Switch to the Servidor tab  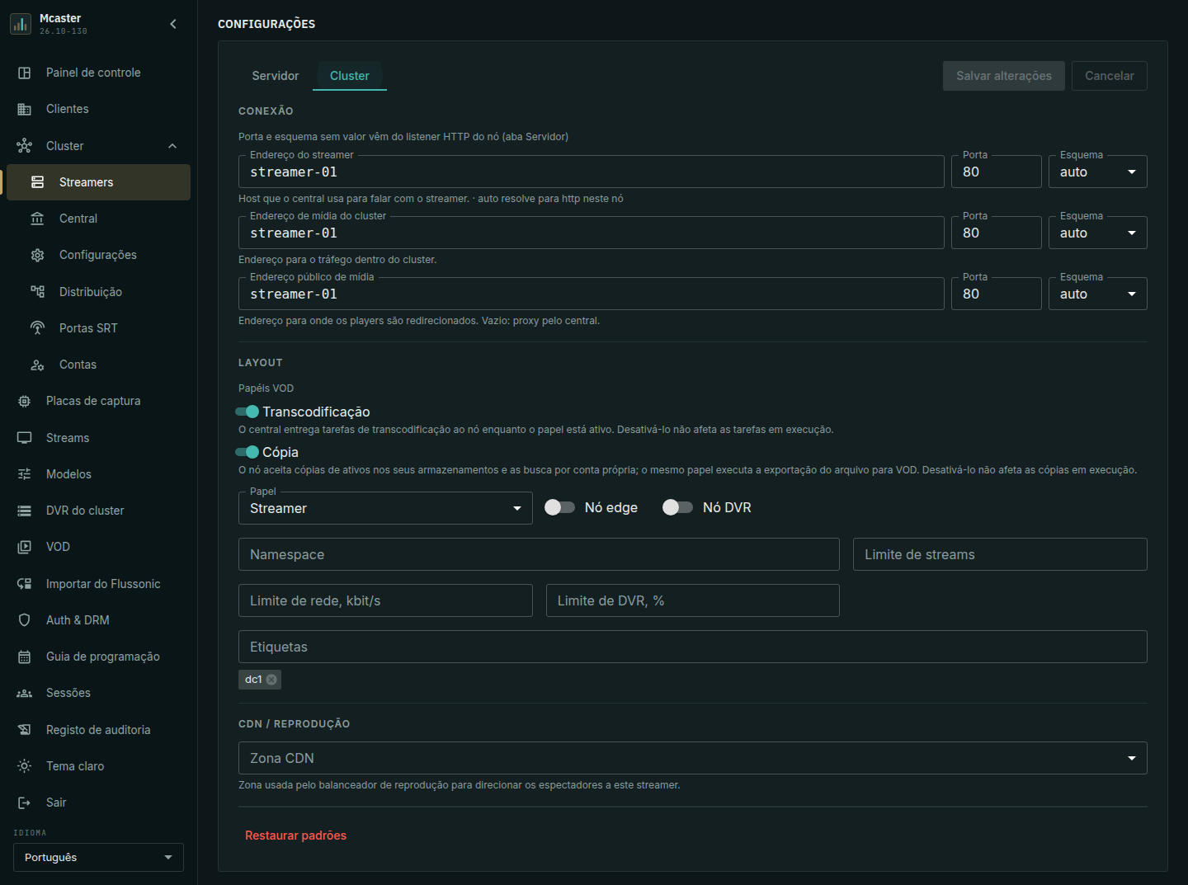pyautogui.click(x=276, y=76)
